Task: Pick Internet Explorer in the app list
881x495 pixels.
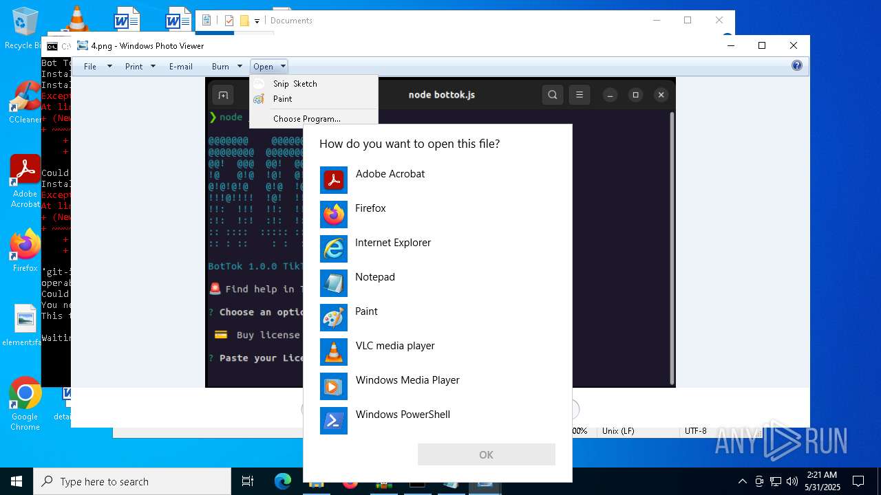Action: point(437,249)
